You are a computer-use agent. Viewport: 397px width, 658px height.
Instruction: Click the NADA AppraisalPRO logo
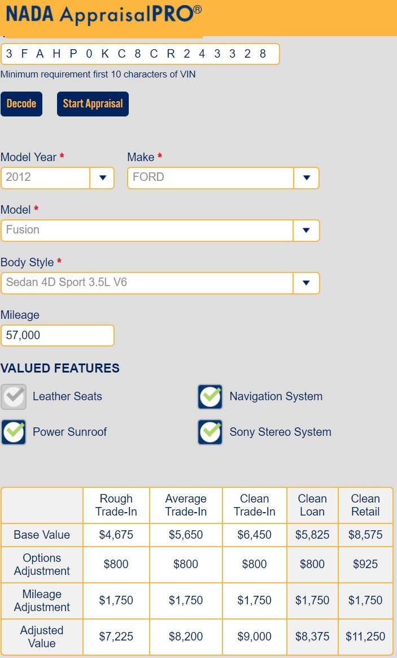click(x=103, y=15)
